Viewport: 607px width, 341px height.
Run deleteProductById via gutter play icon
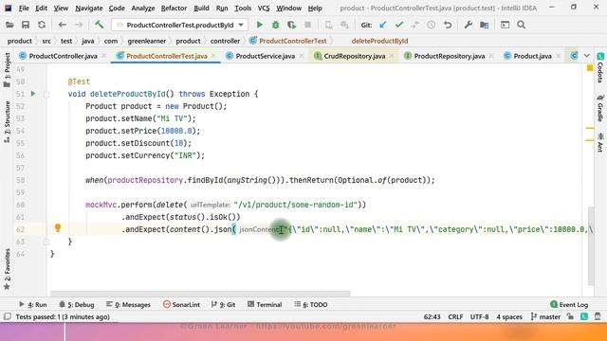pos(33,94)
